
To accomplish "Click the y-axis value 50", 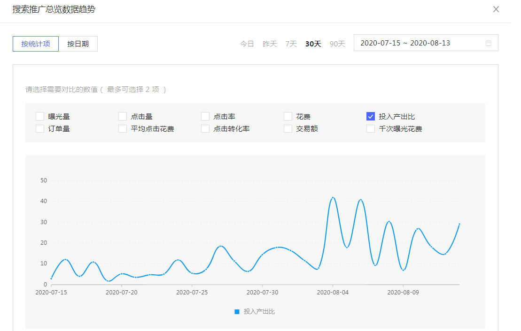I will 44,181.
